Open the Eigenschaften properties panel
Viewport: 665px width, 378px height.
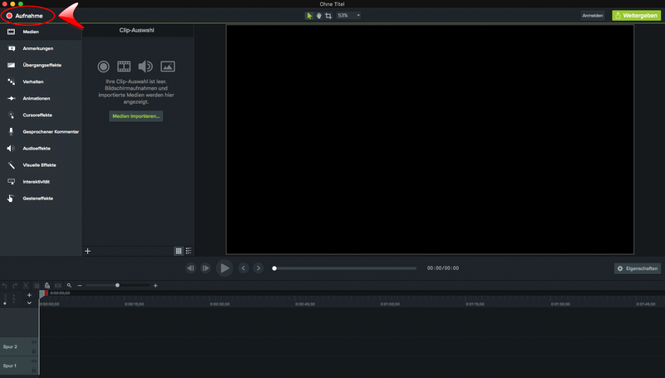tap(638, 268)
